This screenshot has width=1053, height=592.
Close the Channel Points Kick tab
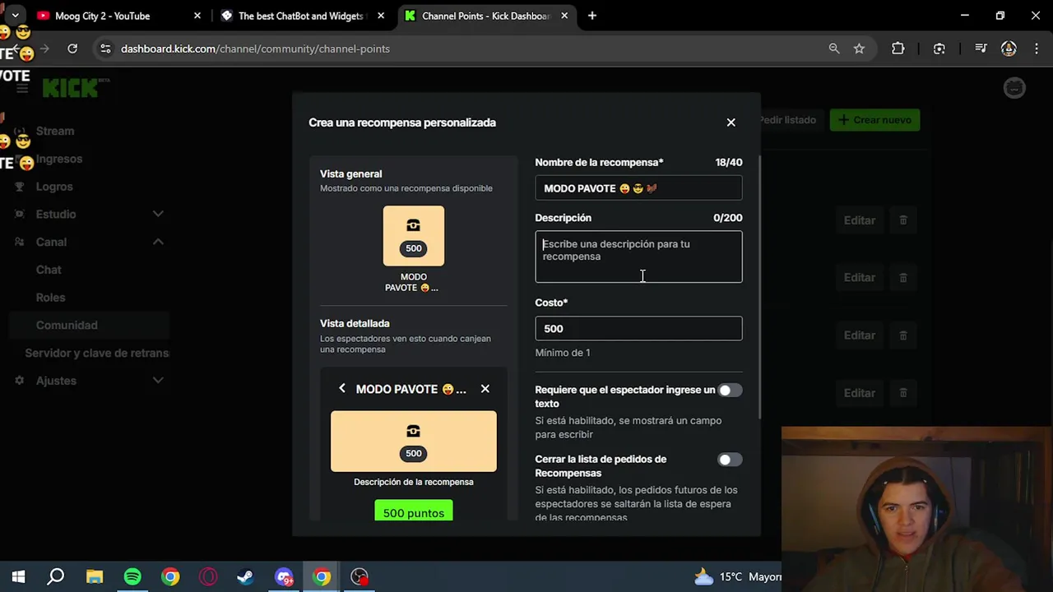pyautogui.click(x=564, y=16)
